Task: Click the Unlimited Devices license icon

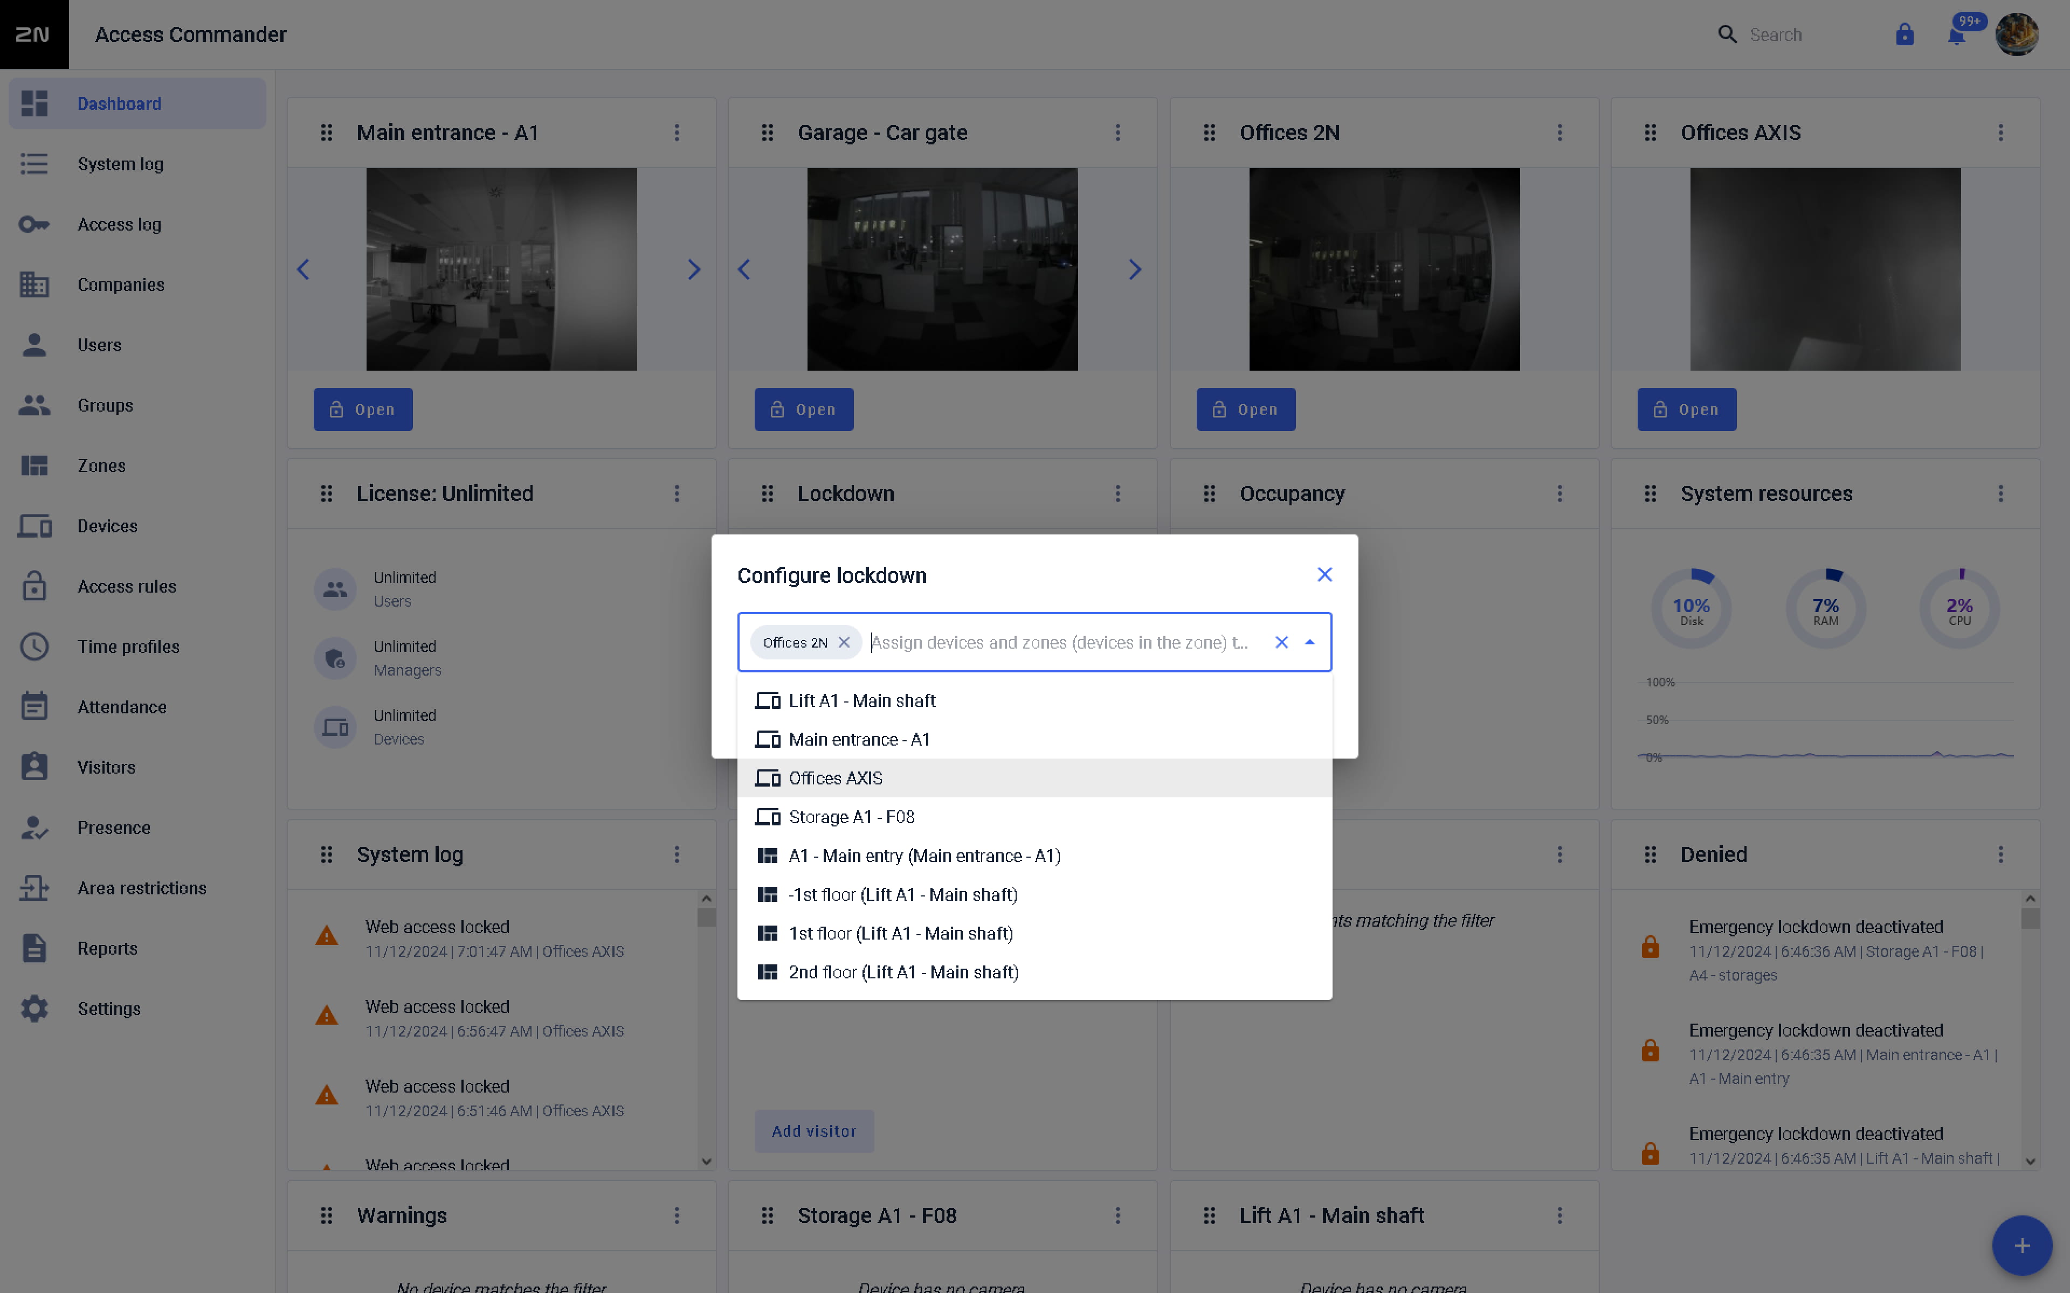Action: coord(334,728)
